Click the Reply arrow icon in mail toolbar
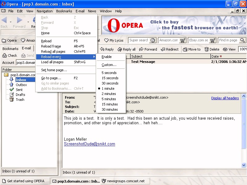Image resolution: width=247 pixels, height=185 pixels. 102,49
